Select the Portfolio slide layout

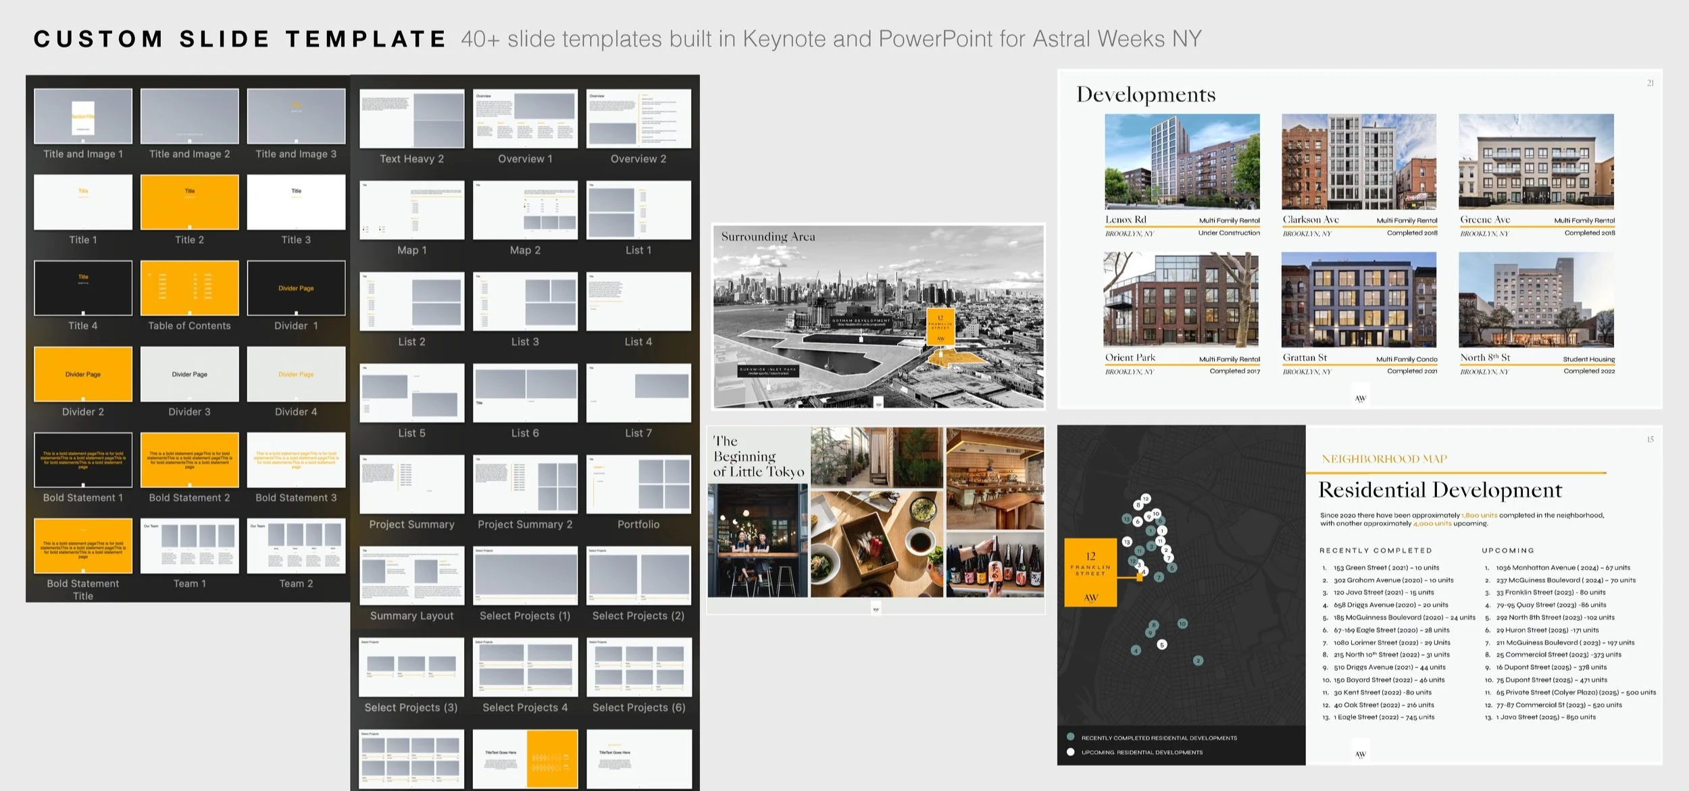638,484
